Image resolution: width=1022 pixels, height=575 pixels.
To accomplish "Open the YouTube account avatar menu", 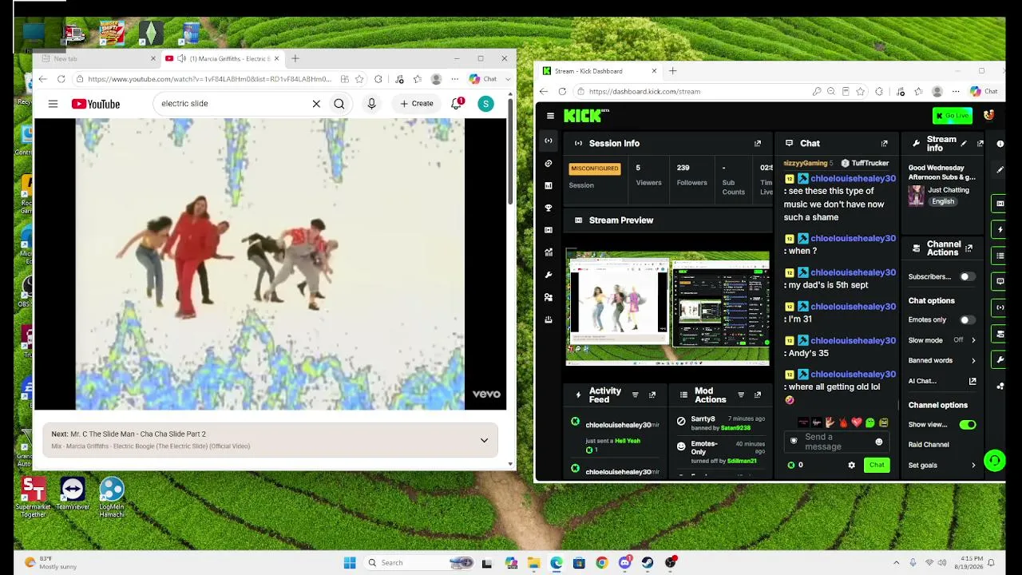I will pos(485,104).
